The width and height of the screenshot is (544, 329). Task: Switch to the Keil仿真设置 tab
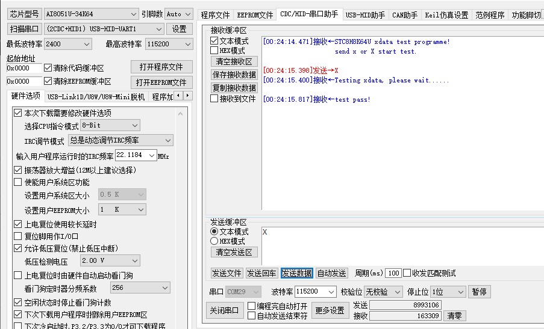coord(446,15)
